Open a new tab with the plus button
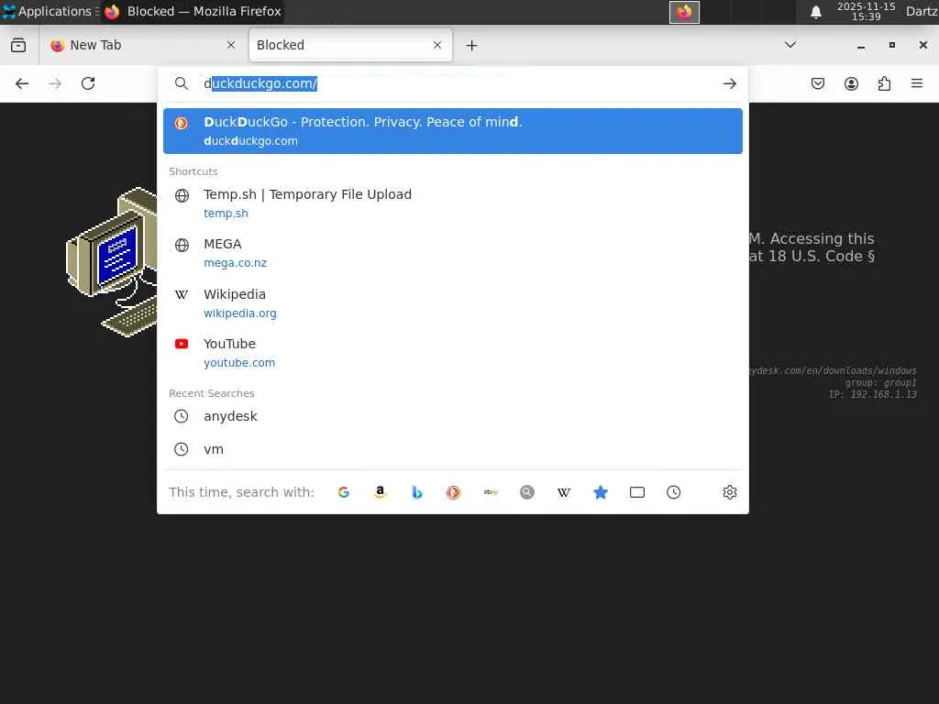Image resolution: width=939 pixels, height=704 pixels. (x=472, y=46)
